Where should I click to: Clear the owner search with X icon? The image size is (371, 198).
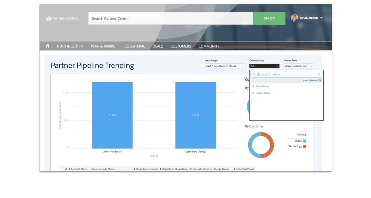coord(319,75)
